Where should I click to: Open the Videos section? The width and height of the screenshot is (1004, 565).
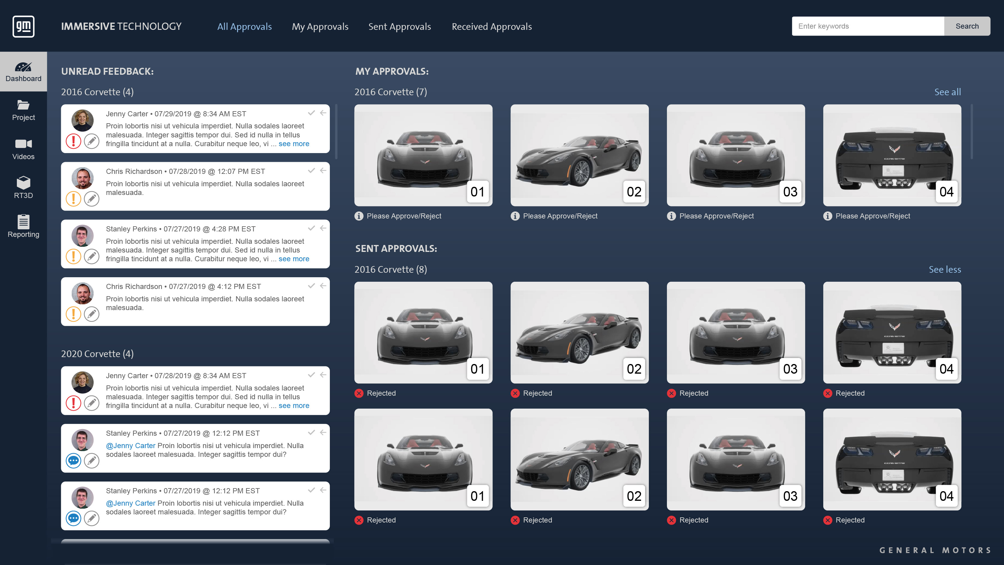[x=23, y=149]
